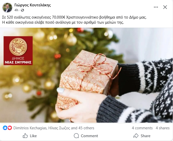Close the post with the X icon
The image size is (173, 141).
coord(165,7)
